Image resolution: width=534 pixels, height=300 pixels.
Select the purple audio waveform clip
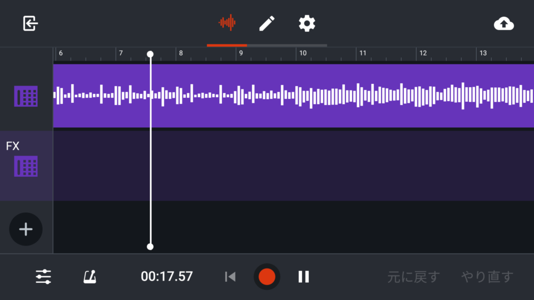click(x=294, y=96)
